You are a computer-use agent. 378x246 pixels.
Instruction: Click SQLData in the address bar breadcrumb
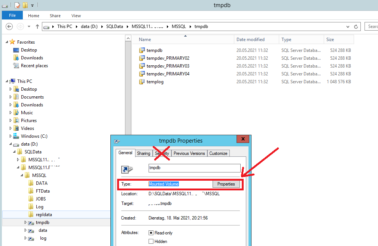point(115,27)
